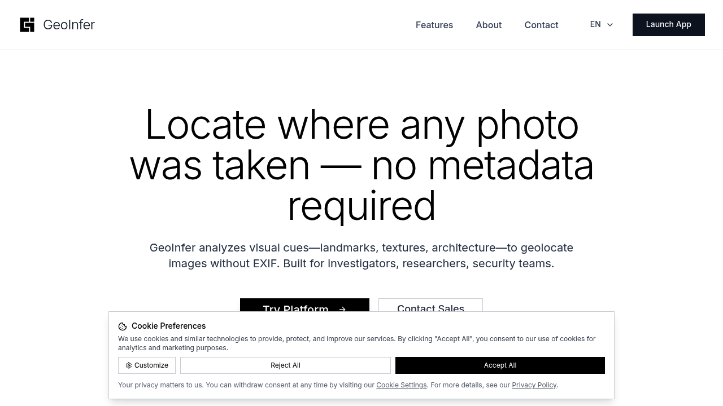Expand the chevron next to EN

click(x=609, y=25)
